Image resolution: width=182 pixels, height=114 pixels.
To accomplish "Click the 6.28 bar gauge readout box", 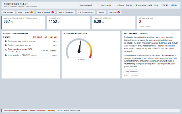I will 79,59.
